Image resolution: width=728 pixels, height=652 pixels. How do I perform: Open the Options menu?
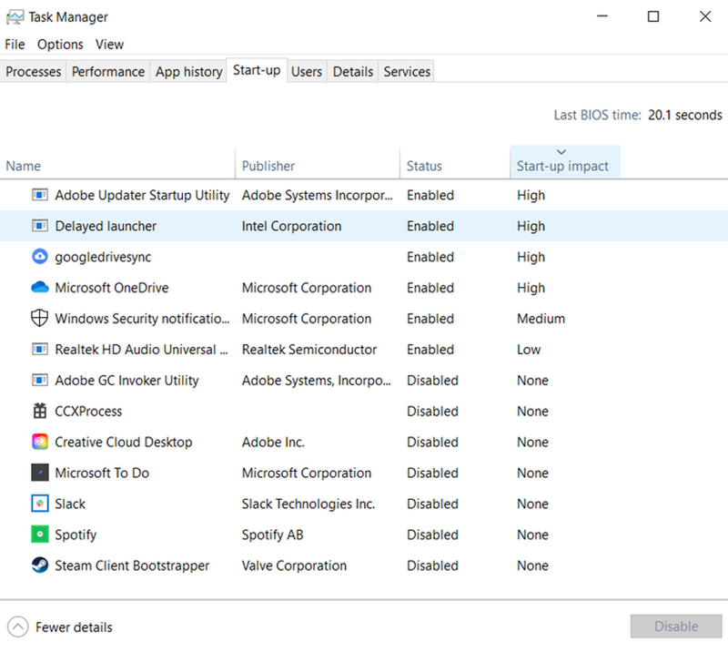coord(60,44)
